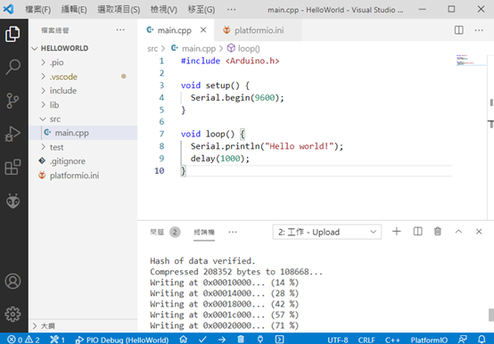Click PlatformIO Clean trash icon in status bar

[x=241, y=340]
